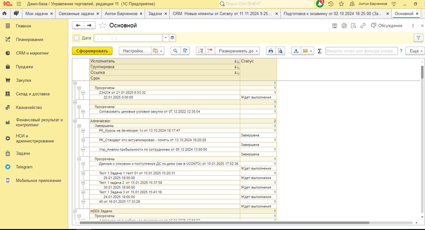The image size is (425, 230).
Task: Click the filter word search field
Action: pyautogui.click(x=361, y=51)
